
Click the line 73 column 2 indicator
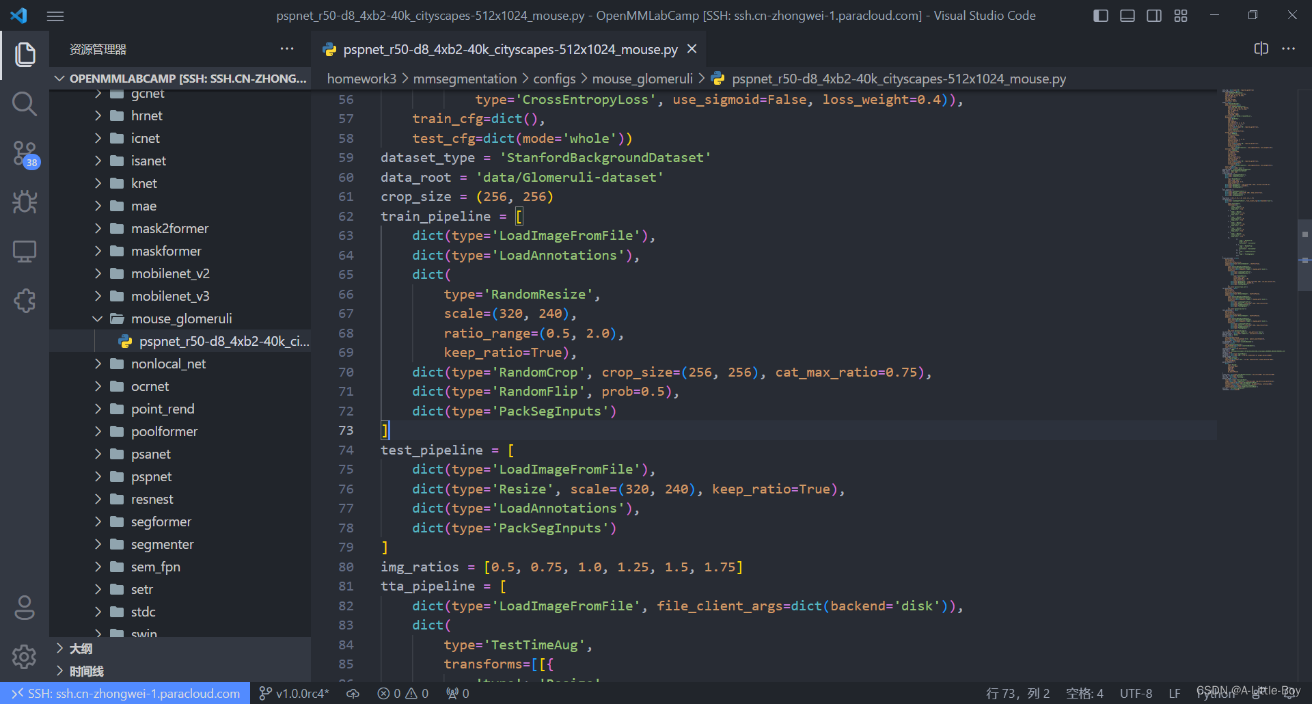tap(1017, 693)
